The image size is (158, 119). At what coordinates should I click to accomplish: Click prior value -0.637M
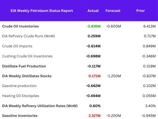149,76
